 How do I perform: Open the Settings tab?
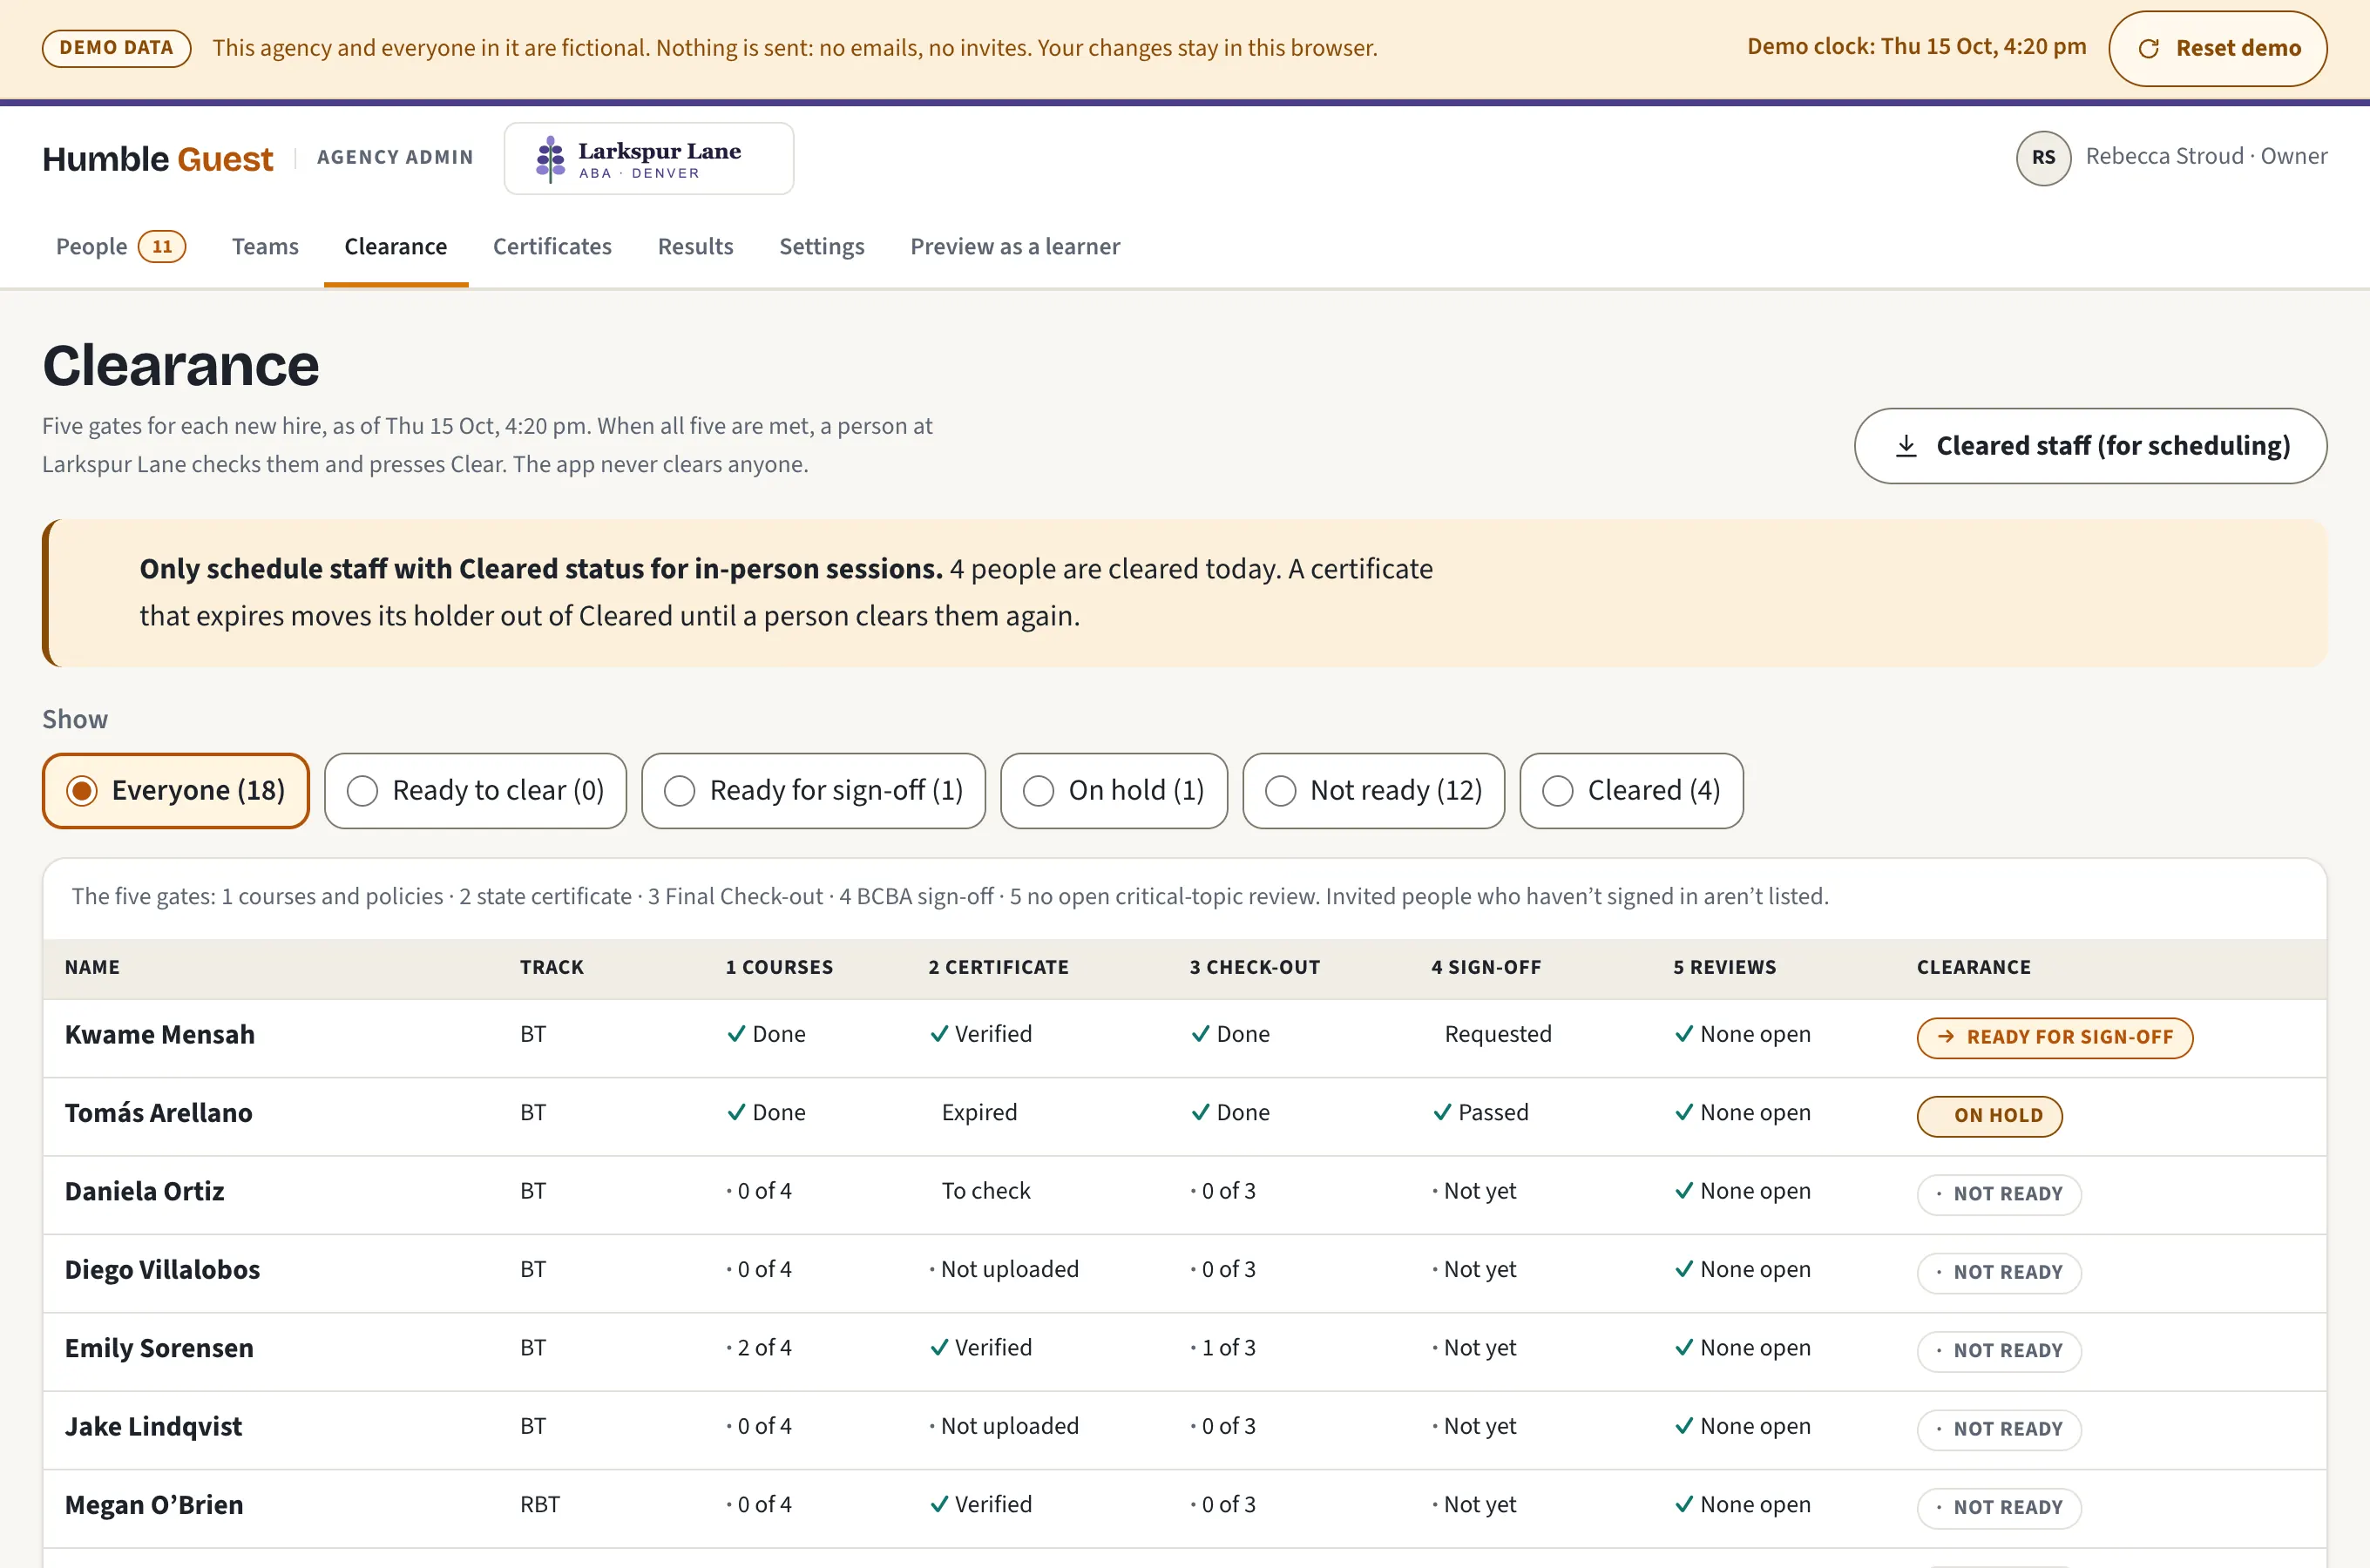[x=821, y=247]
